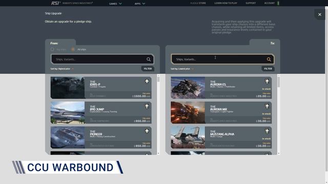Open the Apps menu
Viewport: 328px width, 184px height.
[x=140, y=4]
